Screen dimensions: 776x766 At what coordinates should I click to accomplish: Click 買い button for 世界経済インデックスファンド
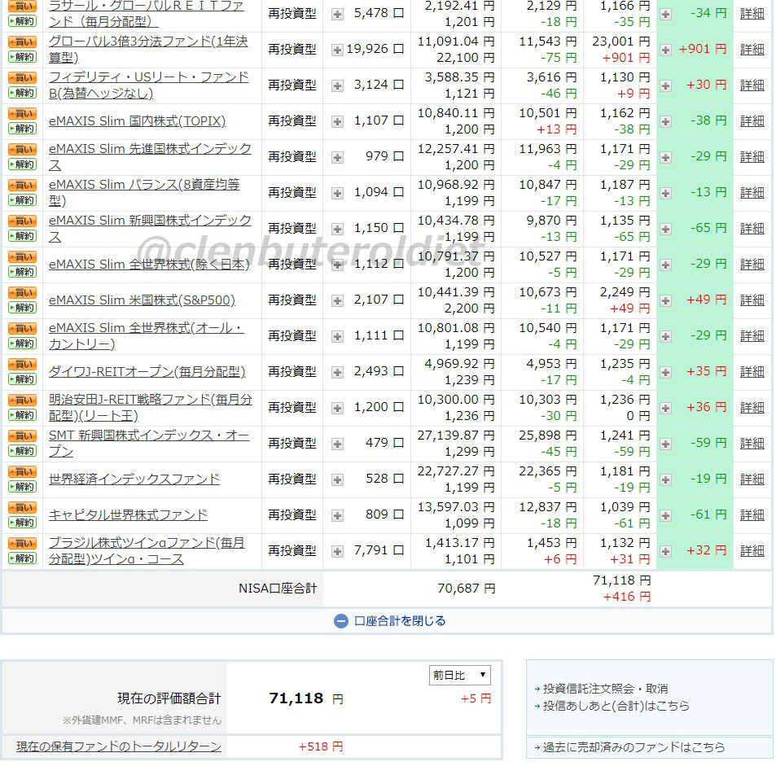coord(22,472)
